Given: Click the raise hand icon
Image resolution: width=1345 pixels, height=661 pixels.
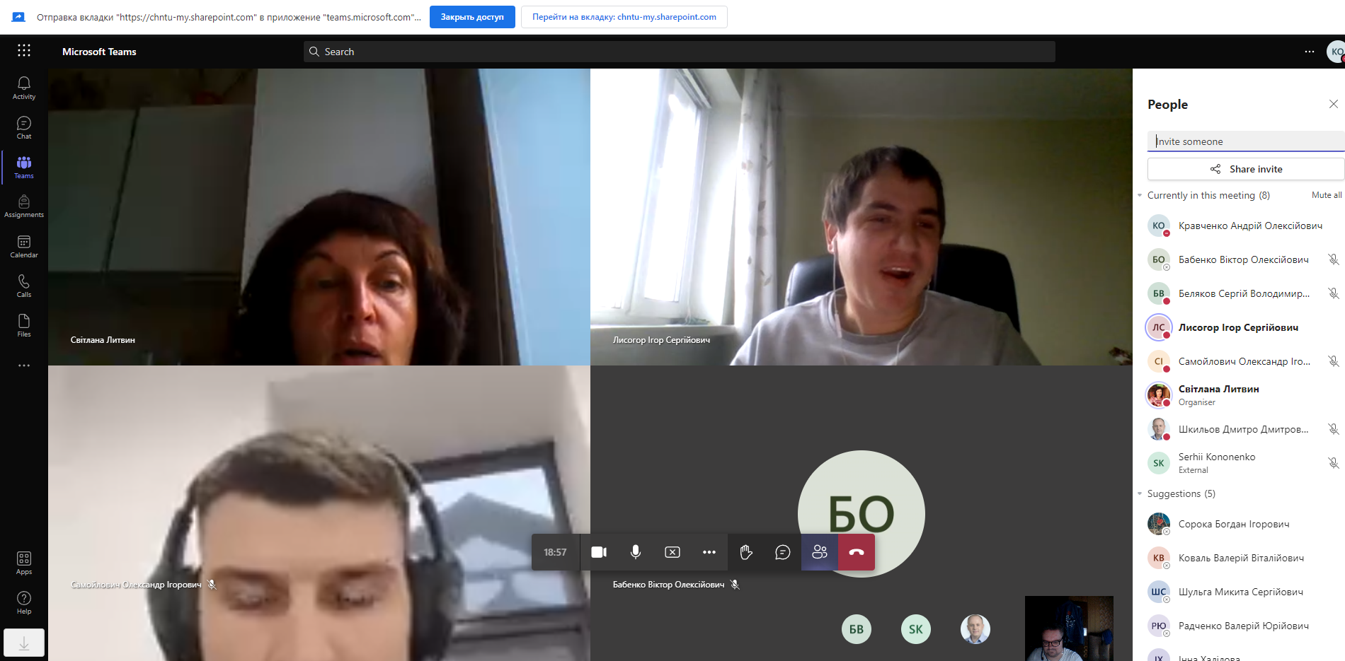Looking at the screenshot, I should (746, 552).
